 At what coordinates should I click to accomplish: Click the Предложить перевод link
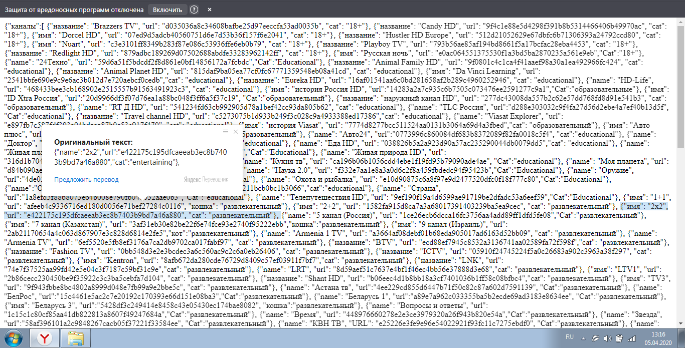pos(86,179)
